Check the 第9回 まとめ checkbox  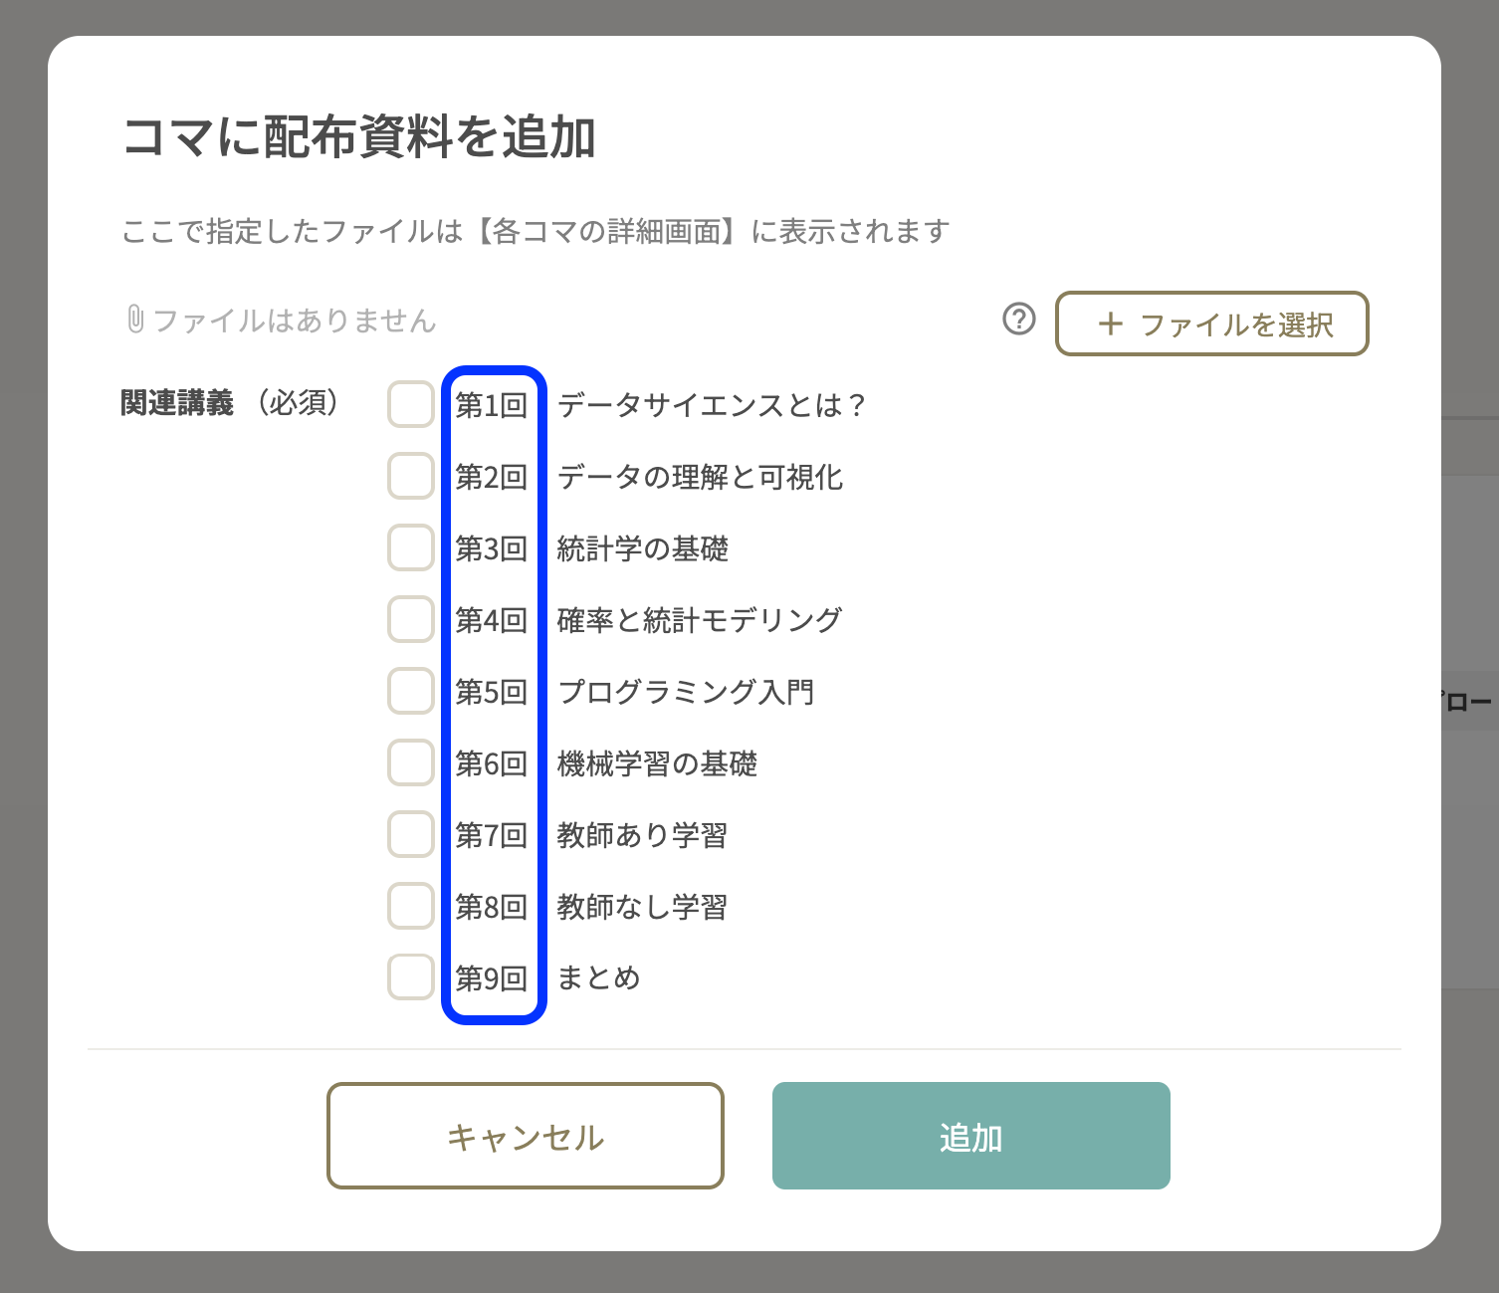click(x=411, y=977)
